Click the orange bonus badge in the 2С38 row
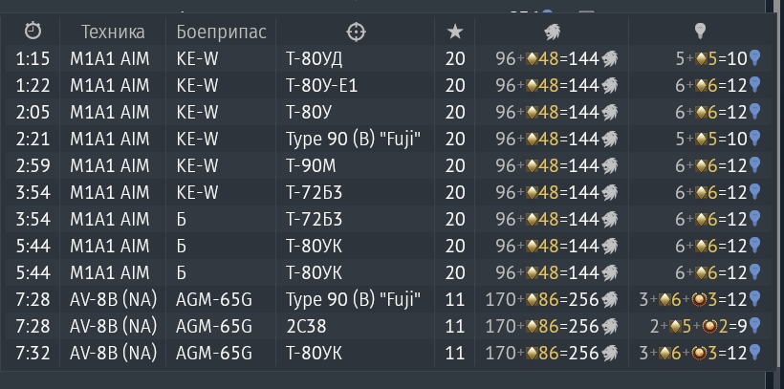 pyautogui.click(x=708, y=327)
